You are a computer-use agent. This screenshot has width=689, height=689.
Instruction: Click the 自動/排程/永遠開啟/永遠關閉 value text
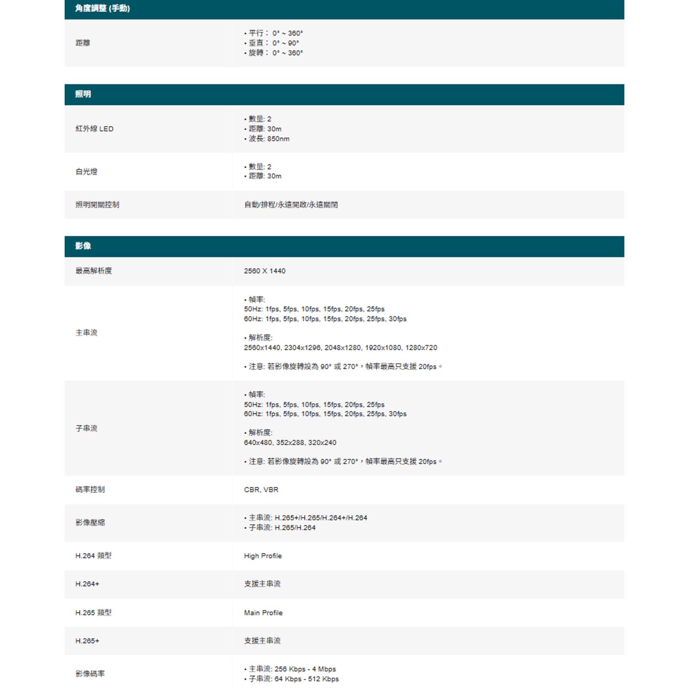point(291,205)
